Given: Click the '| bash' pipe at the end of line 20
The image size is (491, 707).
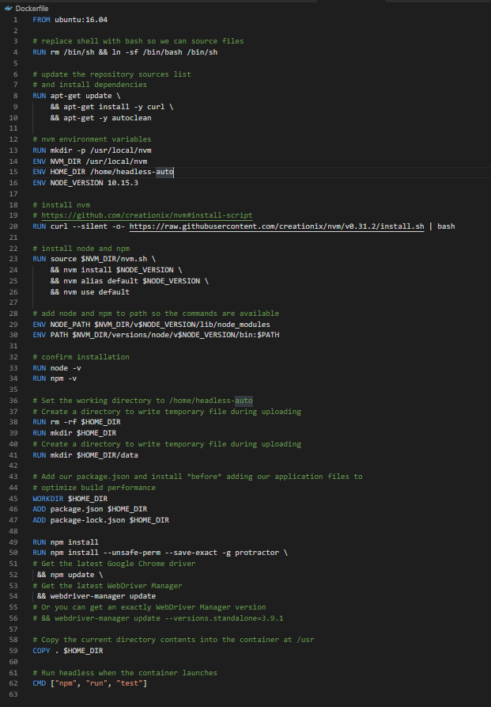Looking at the screenshot, I should click(441, 226).
